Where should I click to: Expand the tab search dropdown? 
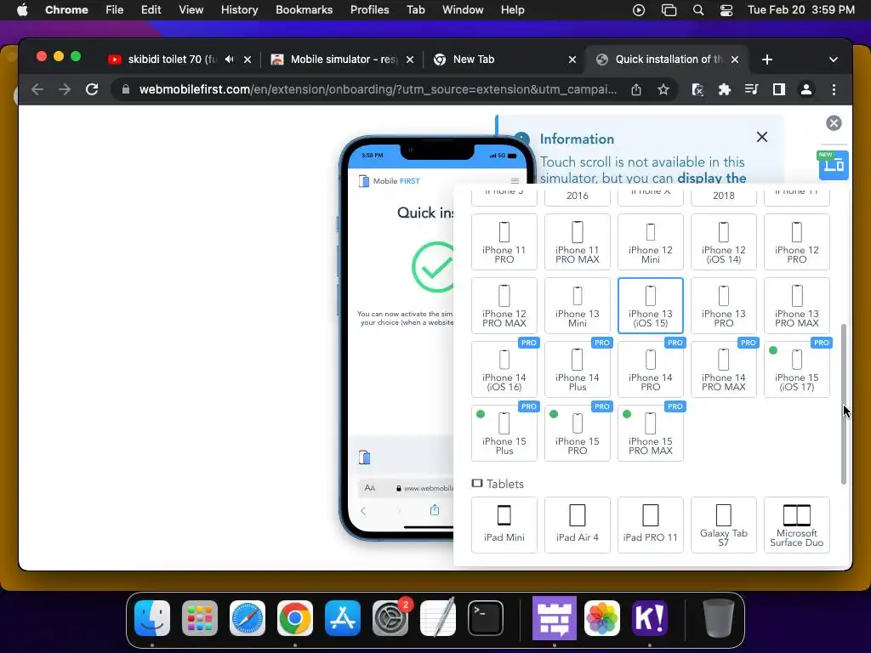coord(834,60)
